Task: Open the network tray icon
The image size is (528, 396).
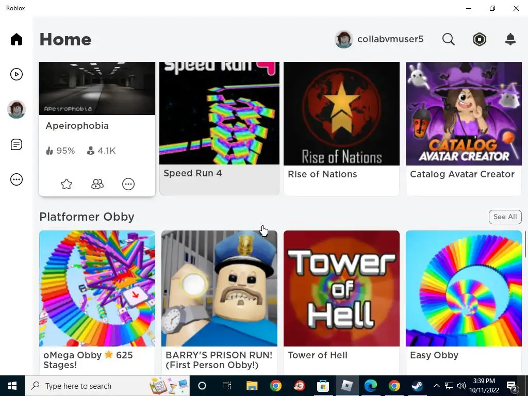Action: click(x=449, y=386)
